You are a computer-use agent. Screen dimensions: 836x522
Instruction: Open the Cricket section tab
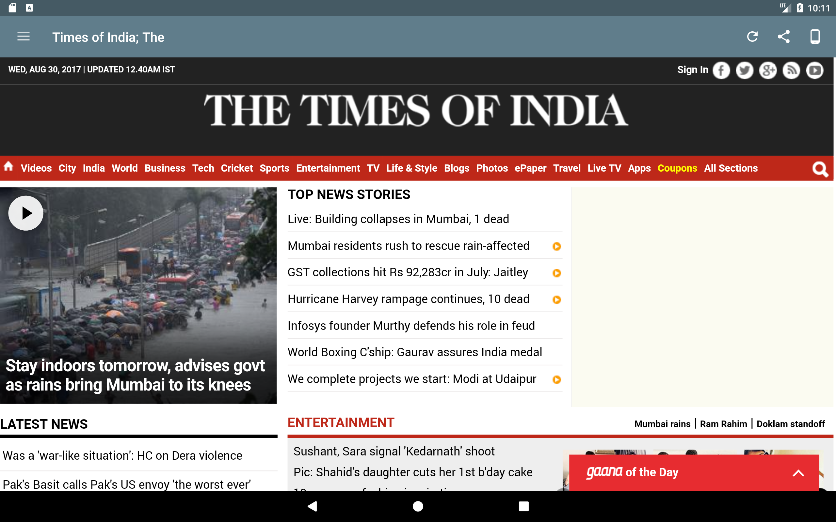click(237, 168)
